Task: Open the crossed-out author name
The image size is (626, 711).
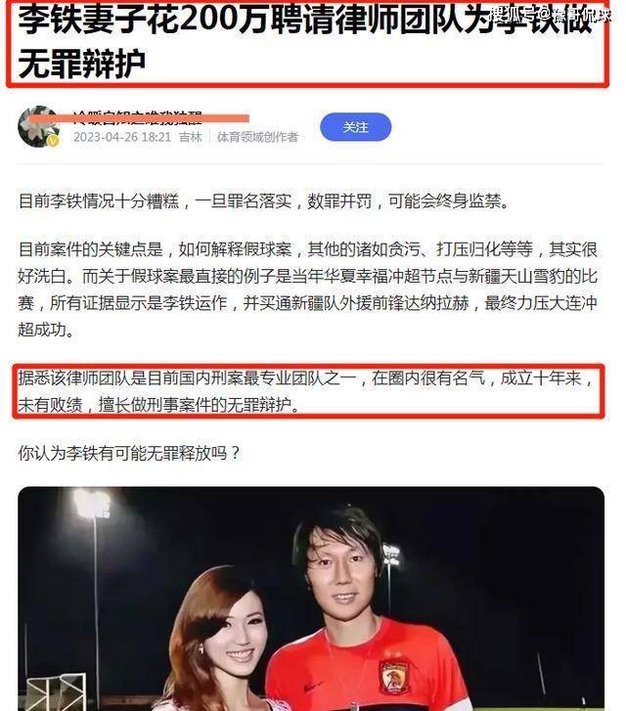Action: [138, 117]
